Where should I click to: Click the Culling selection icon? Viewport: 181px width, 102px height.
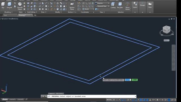click(x=113, y=5)
